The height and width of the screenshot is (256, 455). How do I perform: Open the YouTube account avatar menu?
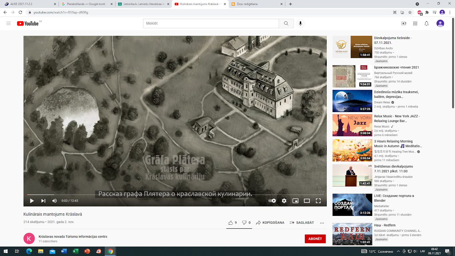click(440, 23)
